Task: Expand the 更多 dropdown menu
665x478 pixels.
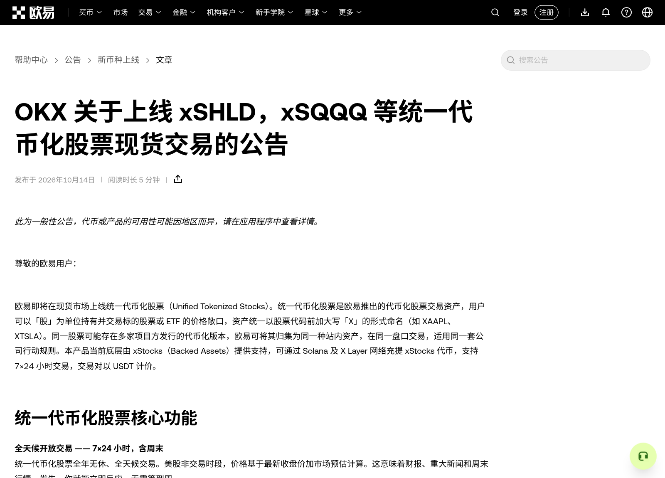Action: [350, 12]
